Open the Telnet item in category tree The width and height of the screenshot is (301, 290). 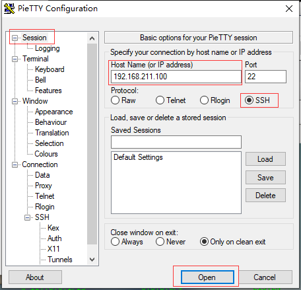45,196
